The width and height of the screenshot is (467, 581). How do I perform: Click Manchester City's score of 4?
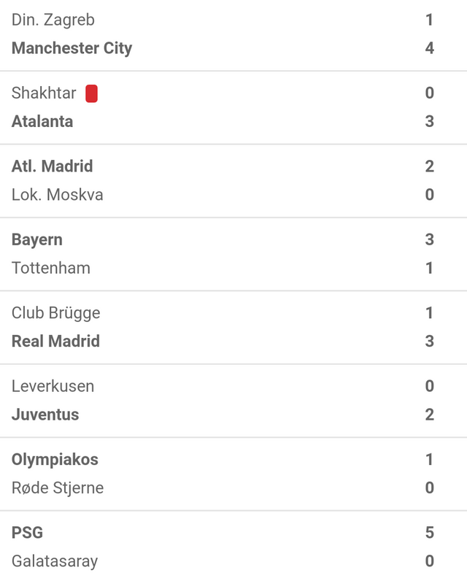(x=430, y=47)
